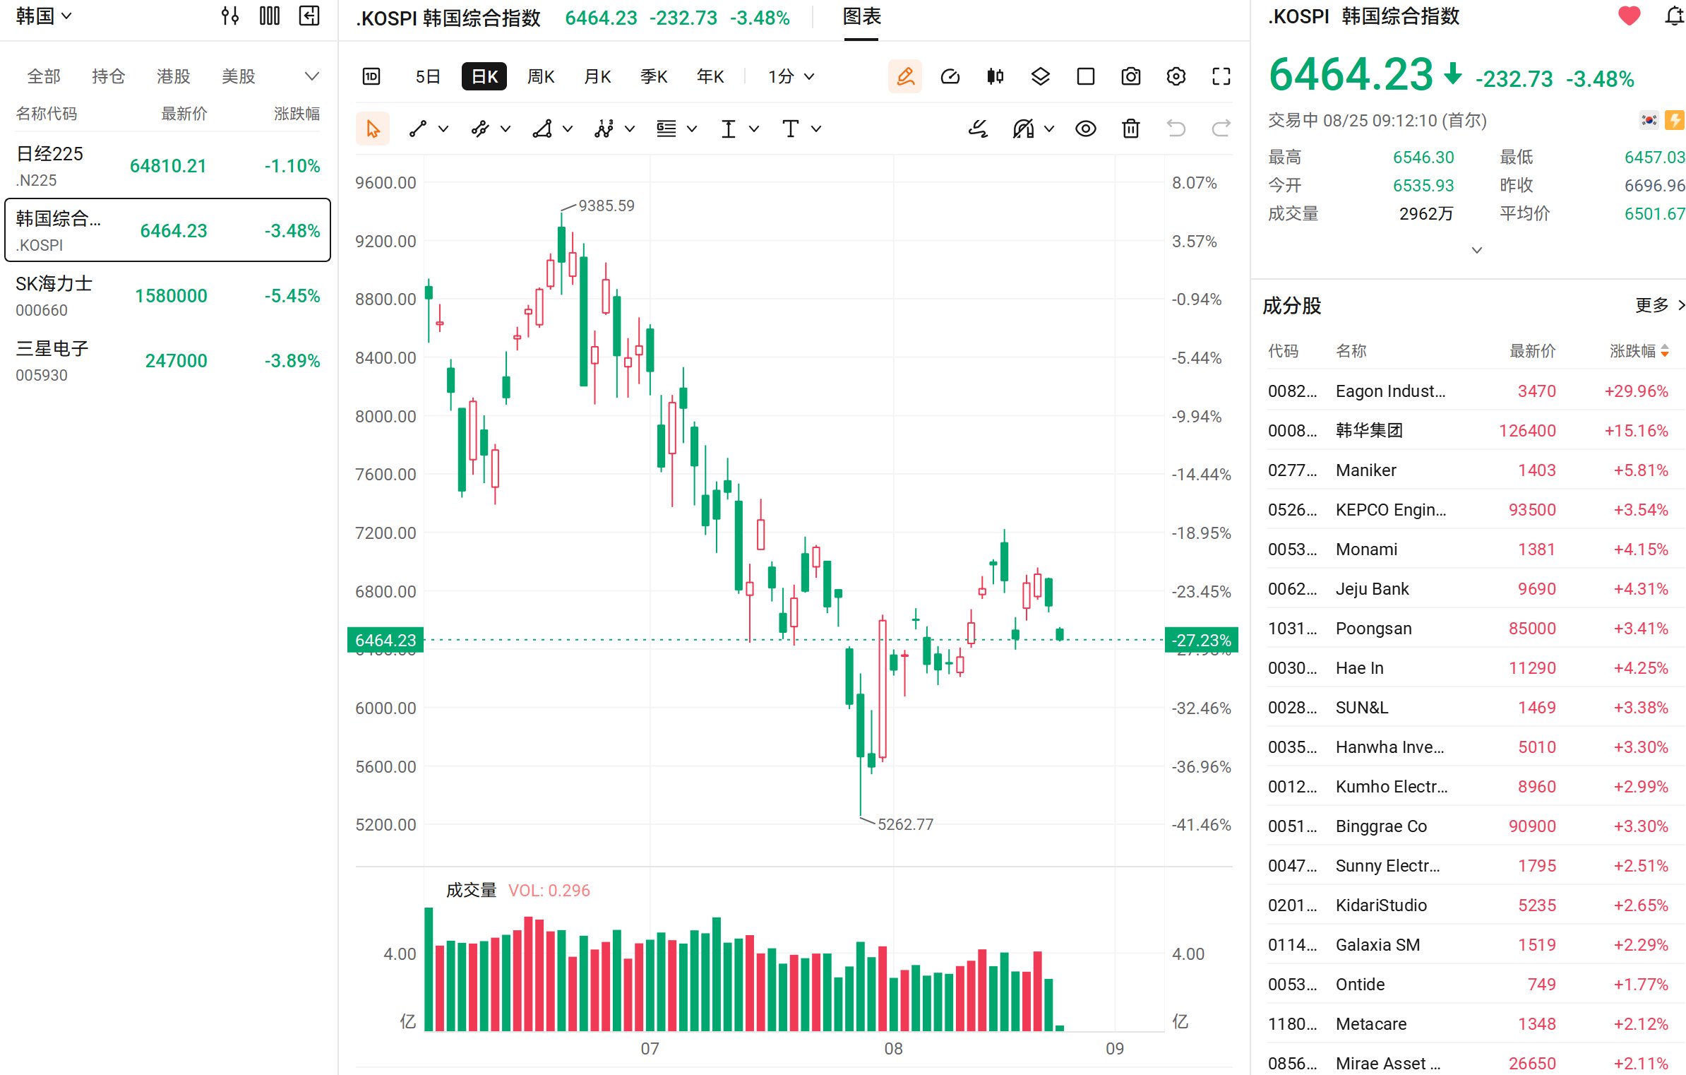
Task: Open the 韩国 market dropdown
Action: point(43,16)
